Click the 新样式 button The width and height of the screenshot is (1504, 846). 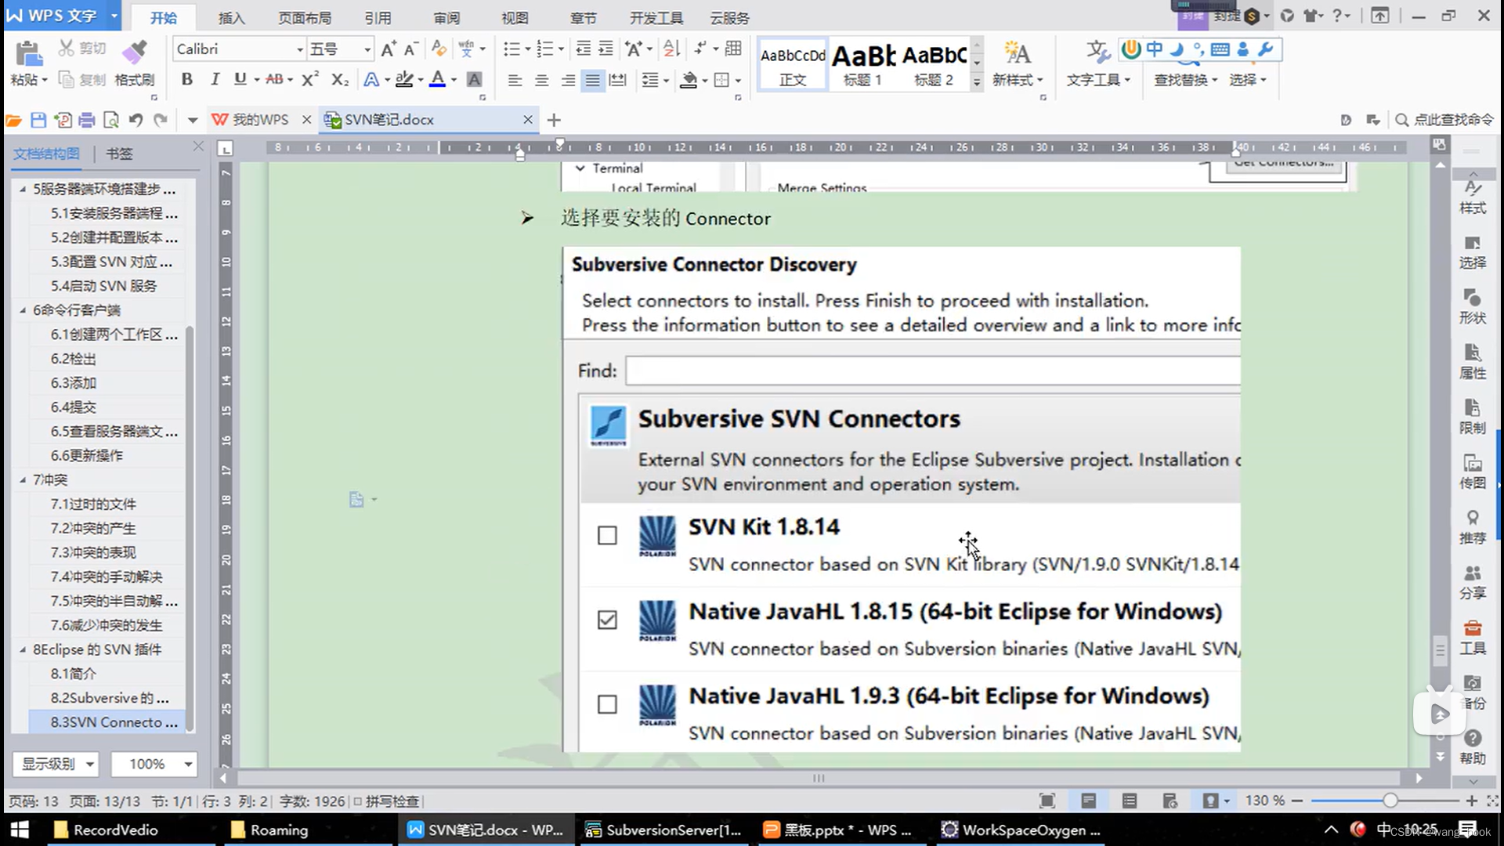1018,64
